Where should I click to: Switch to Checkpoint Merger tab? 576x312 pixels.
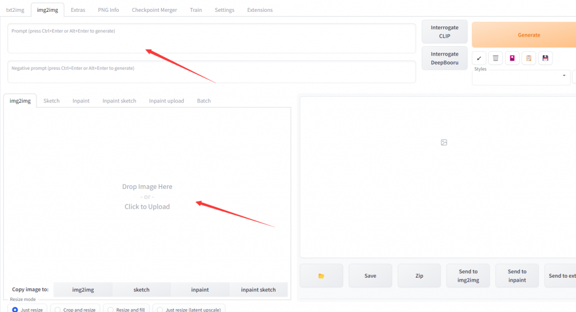click(154, 10)
